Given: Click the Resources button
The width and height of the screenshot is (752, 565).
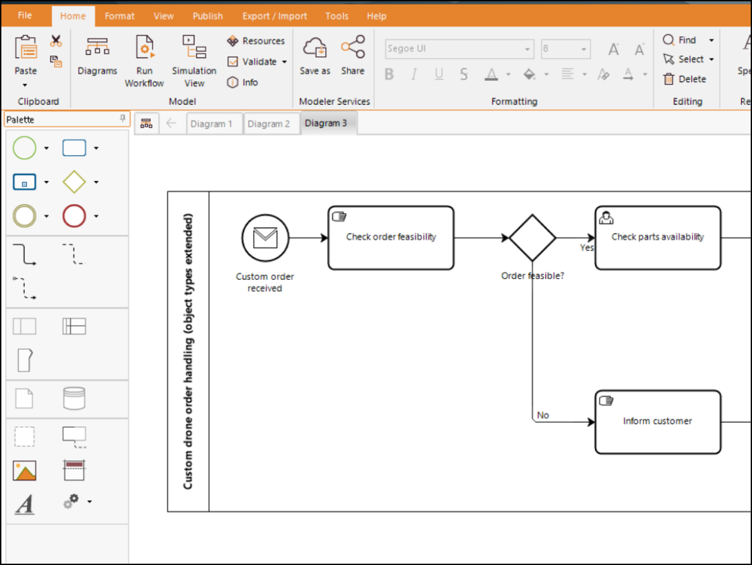Looking at the screenshot, I should pyautogui.click(x=256, y=41).
